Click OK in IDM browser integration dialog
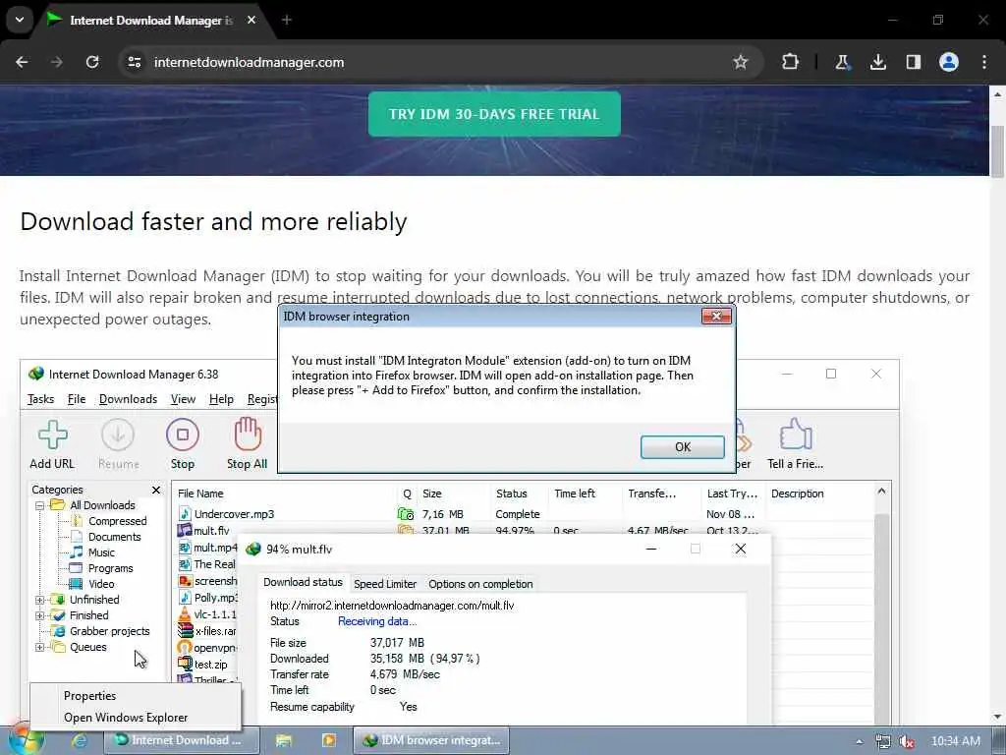The width and height of the screenshot is (1006, 755). pyautogui.click(x=683, y=447)
